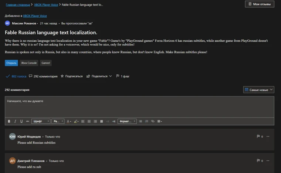
Task: Align comment text left
Action: coord(83,121)
